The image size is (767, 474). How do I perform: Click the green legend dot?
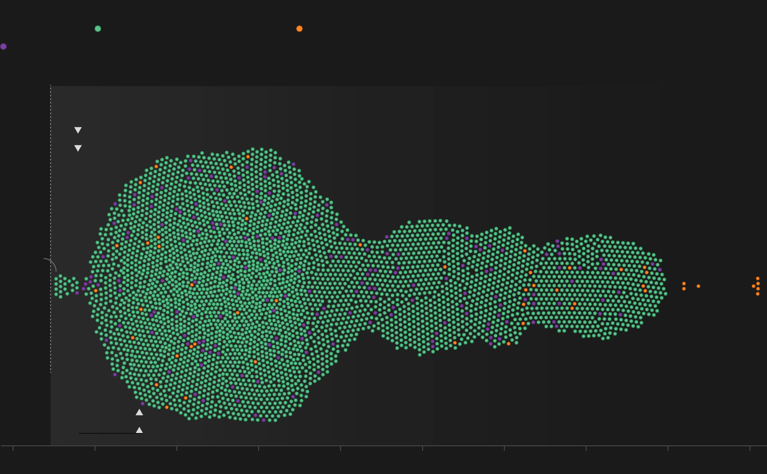click(98, 29)
